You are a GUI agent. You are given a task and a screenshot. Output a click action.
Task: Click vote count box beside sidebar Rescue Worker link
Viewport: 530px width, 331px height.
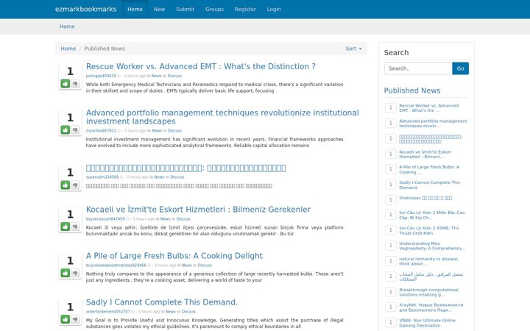tap(391, 107)
